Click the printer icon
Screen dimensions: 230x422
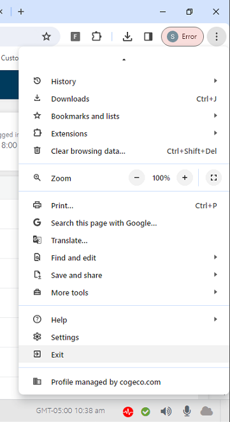(37, 205)
